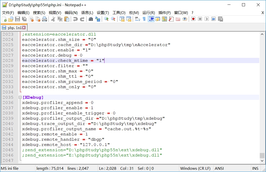Viewport: 266px width, 172px height.
Task: Click the Paste clipboard icon
Action: tap(67, 19)
